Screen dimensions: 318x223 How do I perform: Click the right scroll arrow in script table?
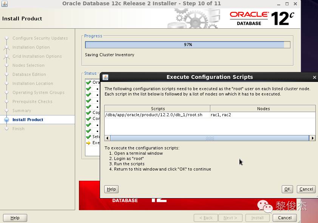(312, 138)
